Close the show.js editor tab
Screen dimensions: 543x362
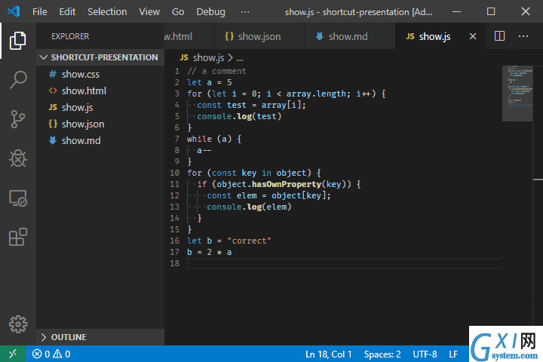coord(473,36)
